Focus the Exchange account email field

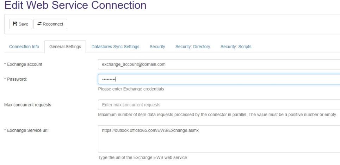(x=218, y=65)
